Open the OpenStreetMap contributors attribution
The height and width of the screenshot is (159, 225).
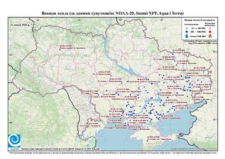(194, 149)
